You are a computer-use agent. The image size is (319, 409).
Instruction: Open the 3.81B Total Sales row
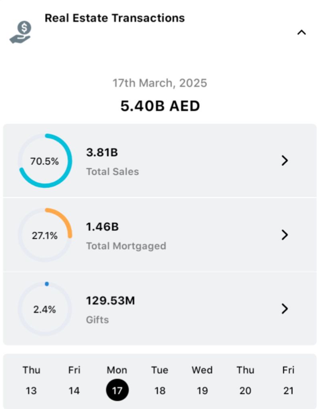coord(160,161)
